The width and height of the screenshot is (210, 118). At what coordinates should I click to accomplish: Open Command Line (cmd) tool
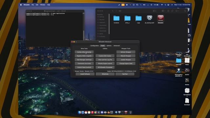tap(84, 63)
